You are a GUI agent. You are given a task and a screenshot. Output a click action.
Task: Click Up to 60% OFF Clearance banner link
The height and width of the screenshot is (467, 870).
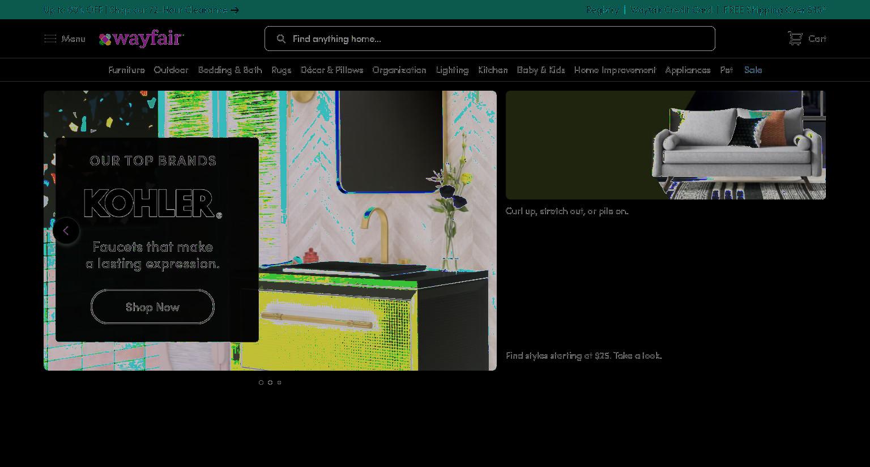[136, 10]
